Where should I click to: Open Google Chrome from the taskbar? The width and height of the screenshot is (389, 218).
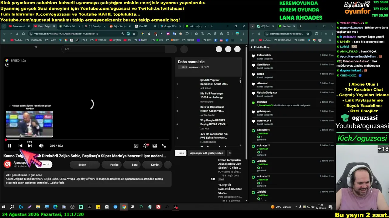point(124,207)
